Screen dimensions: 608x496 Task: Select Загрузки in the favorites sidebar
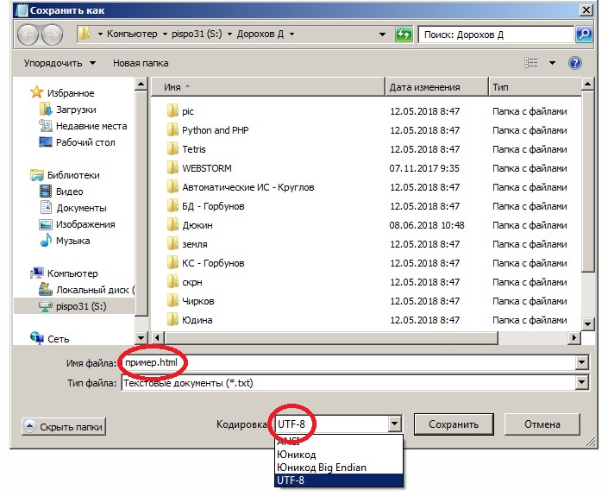click(x=76, y=110)
